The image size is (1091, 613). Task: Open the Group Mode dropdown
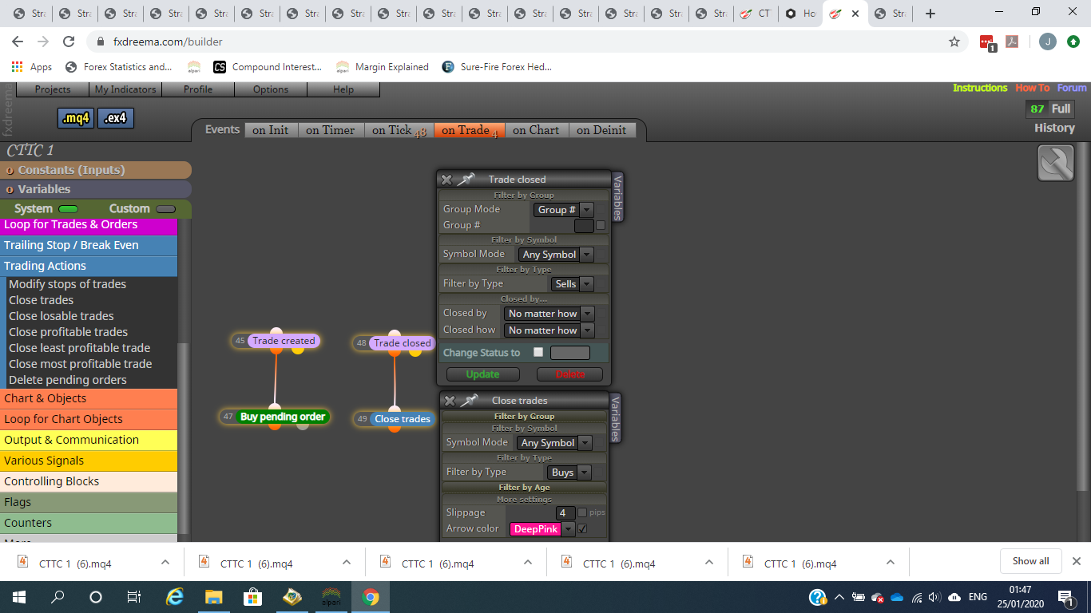point(564,210)
